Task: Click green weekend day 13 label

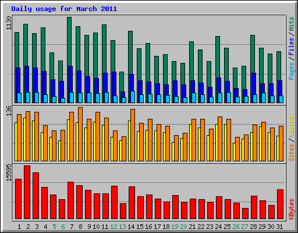Action: 122,227
